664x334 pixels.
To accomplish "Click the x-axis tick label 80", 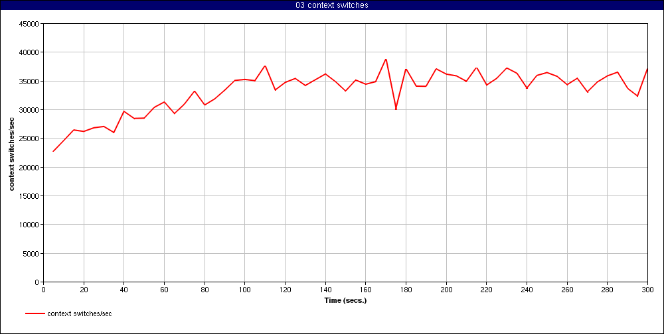I will (205, 290).
